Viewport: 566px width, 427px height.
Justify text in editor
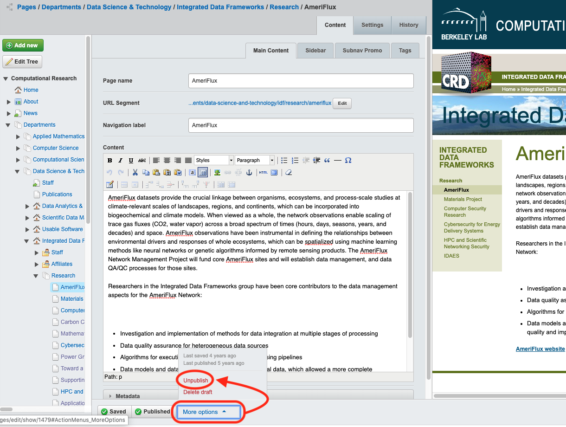(x=188, y=161)
